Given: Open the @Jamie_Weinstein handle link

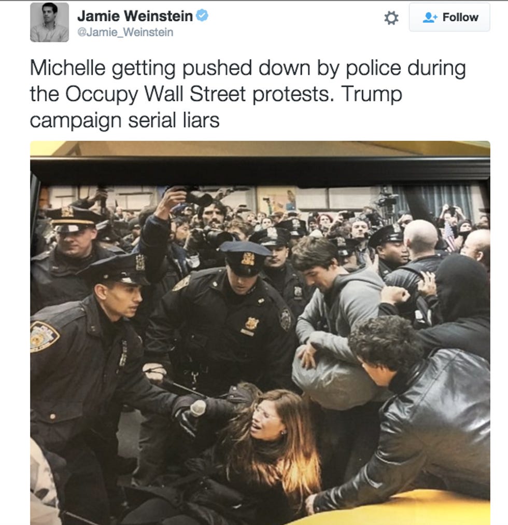Looking at the screenshot, I should tap(125, 33).
